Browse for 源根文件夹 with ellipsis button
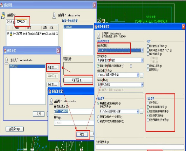The image size is (186, 151). click(x=141, y=112)
